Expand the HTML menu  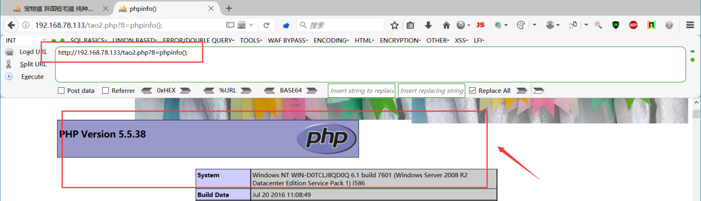pos(365,40)
